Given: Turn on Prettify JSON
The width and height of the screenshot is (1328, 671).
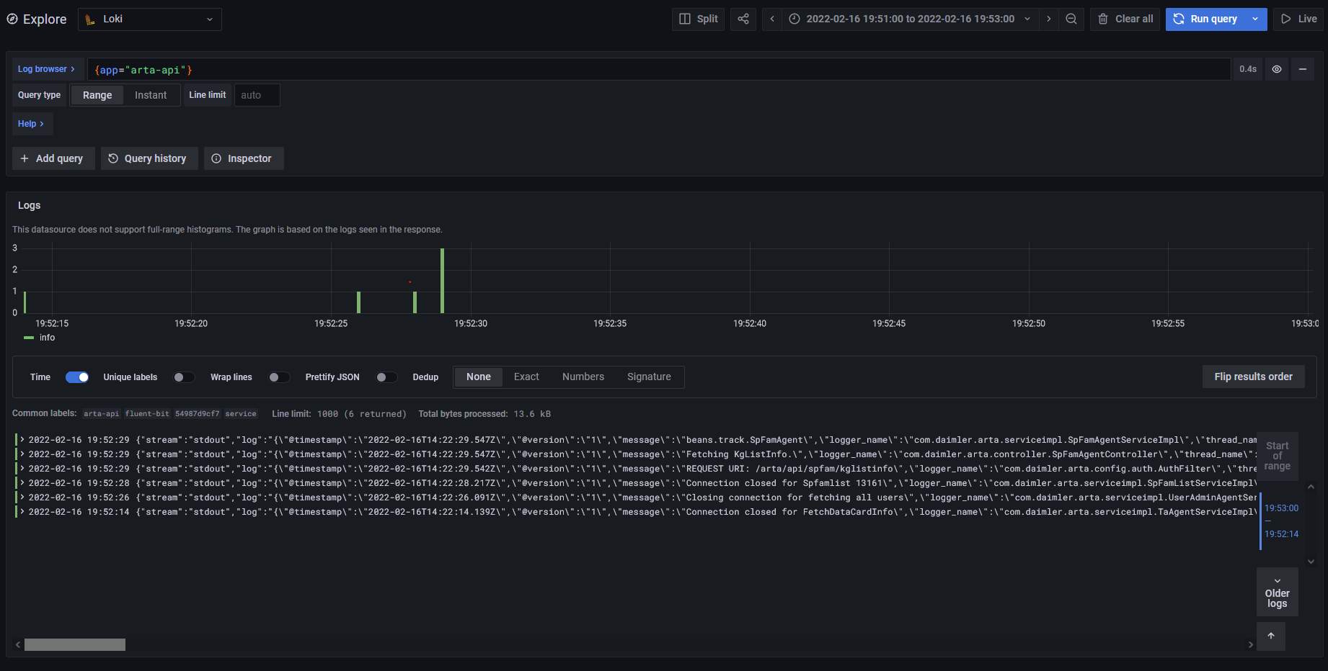Looking at the screenshot, I should [x=386, y=377].
